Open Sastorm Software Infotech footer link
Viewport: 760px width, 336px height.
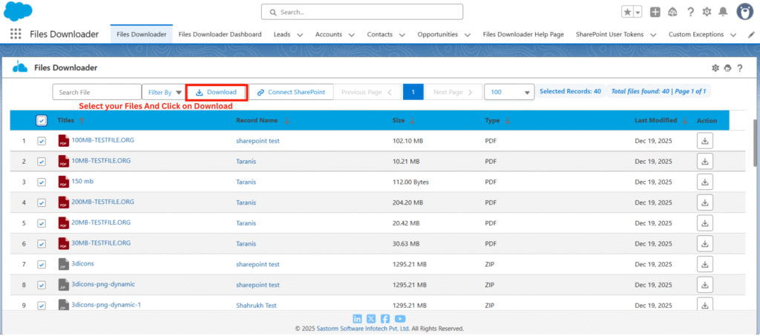tap(364, 329)
